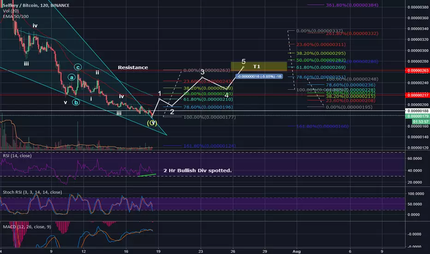Select the 261.80%(0.00000332) Fibonacci level
430x254 pixels.
pyautogui.click(x=352, y=34)
